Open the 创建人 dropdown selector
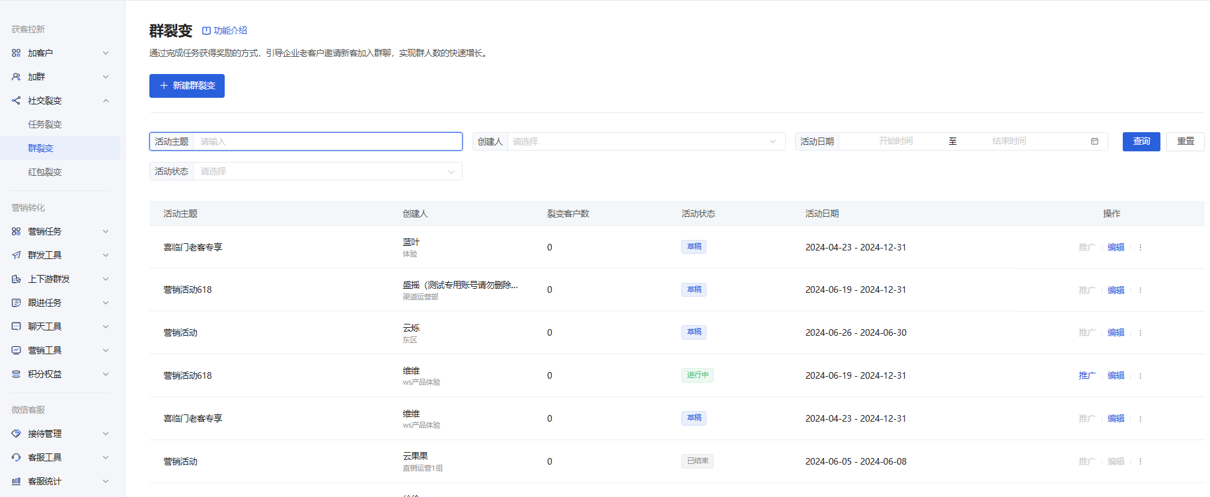The height and width of the screenshot is (497, 1210). 628,141
